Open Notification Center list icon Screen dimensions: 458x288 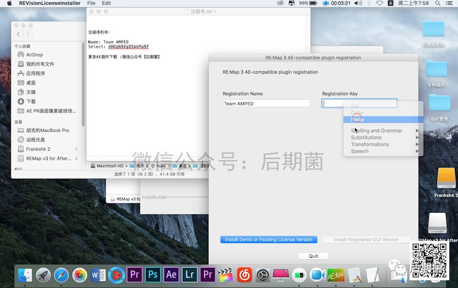point(450,3)
